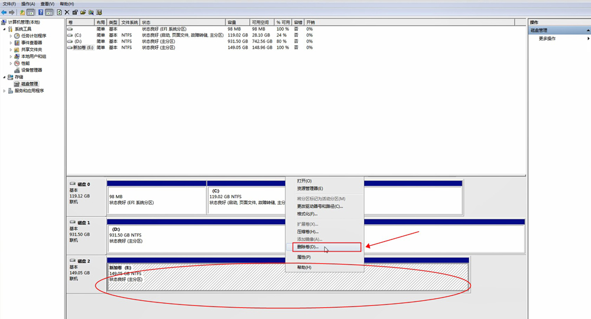
Task: Choose 格式化(F)... in context menu
Action: (307, 214)
